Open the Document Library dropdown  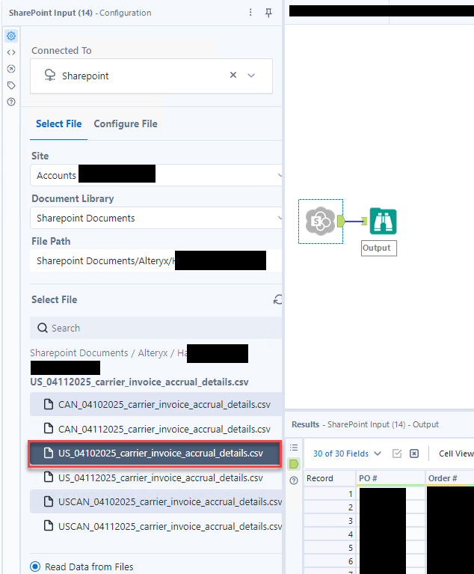(x=156, y=219)
